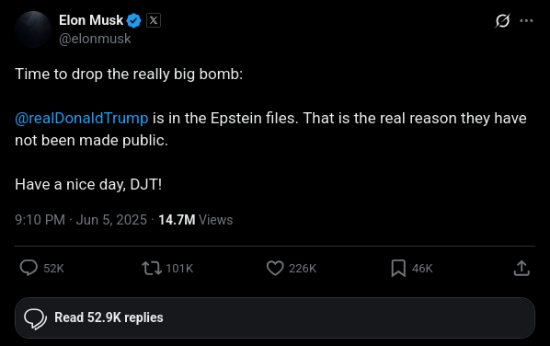Open Elon Musk's profile picture

tap(33, 29)
